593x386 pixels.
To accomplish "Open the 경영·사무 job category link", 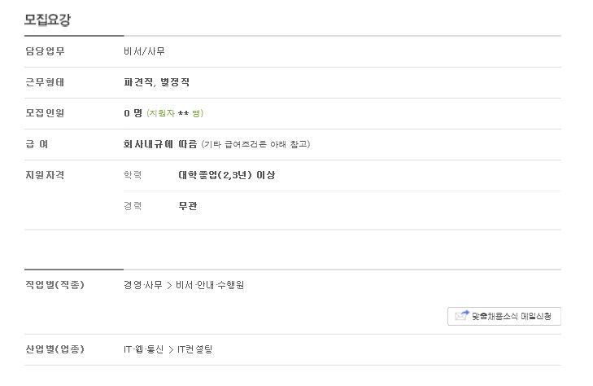I will [143, 285].
